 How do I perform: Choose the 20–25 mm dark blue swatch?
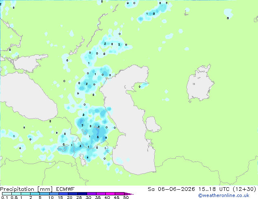(x=72, y=194)
